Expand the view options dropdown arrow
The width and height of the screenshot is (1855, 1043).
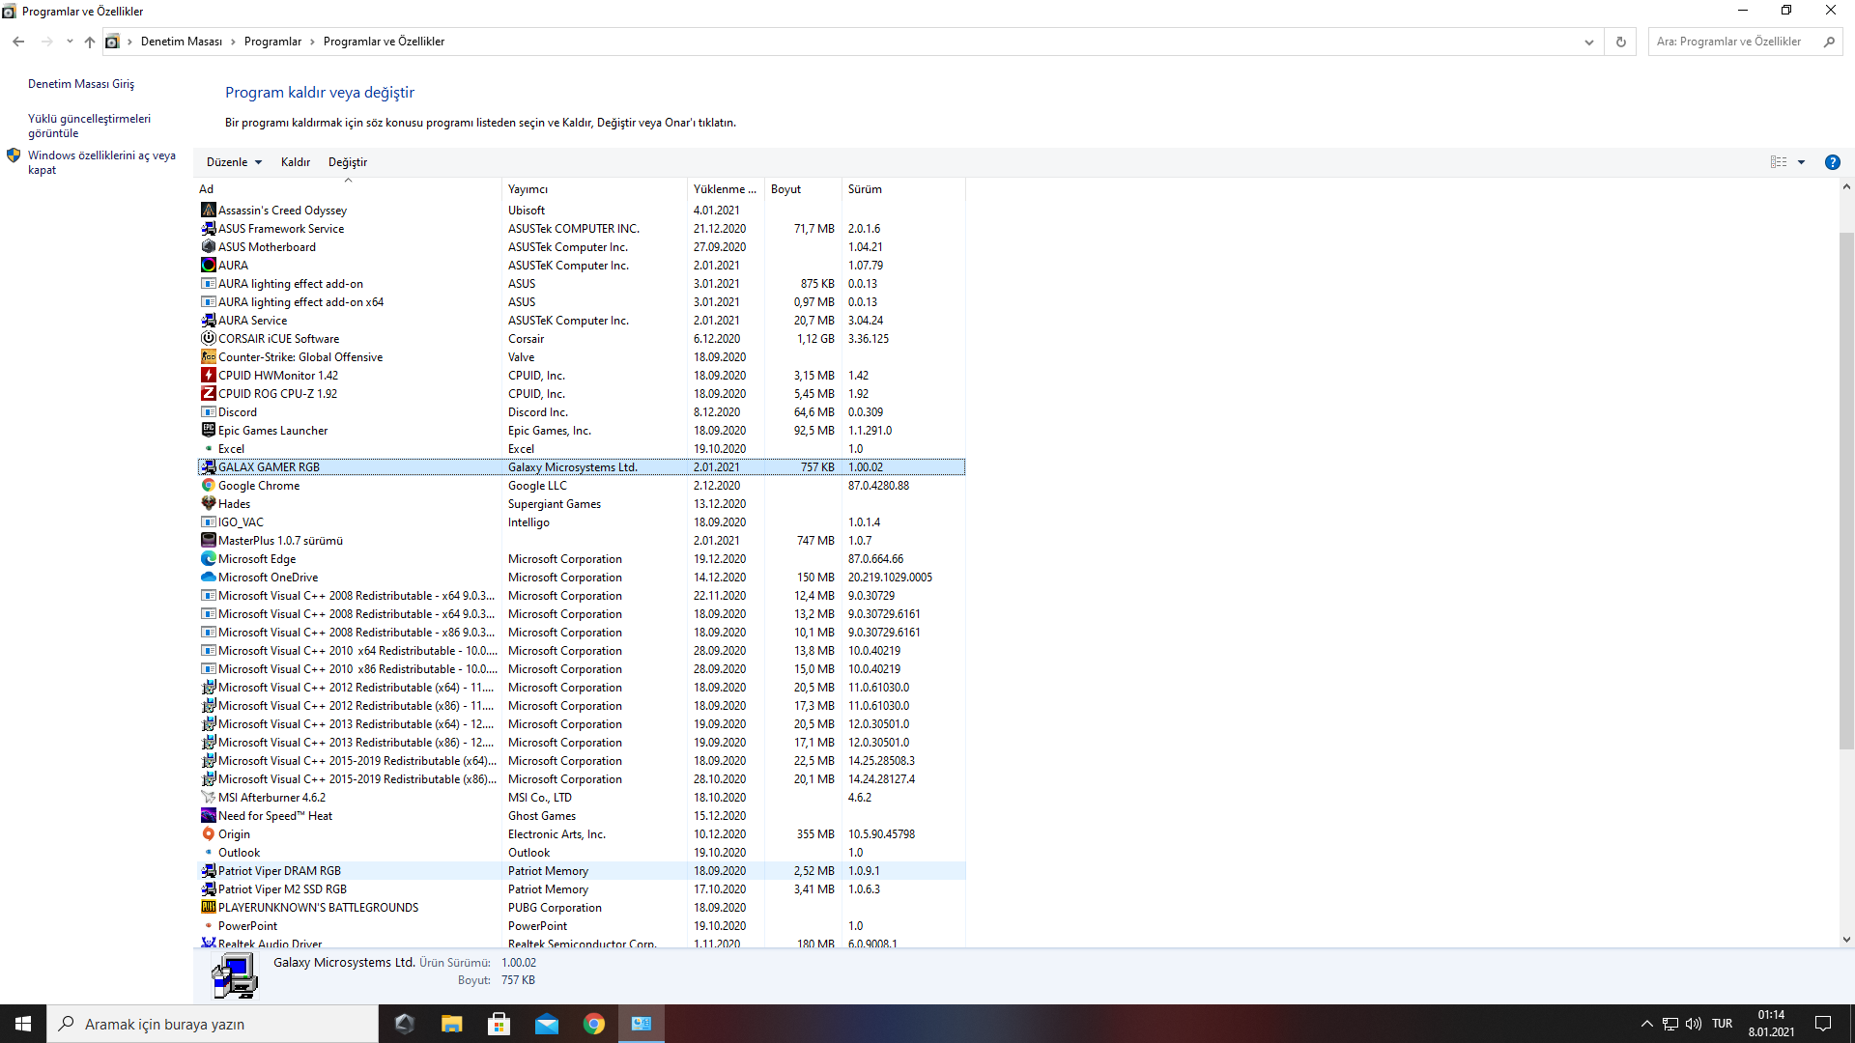point(1801,162)
